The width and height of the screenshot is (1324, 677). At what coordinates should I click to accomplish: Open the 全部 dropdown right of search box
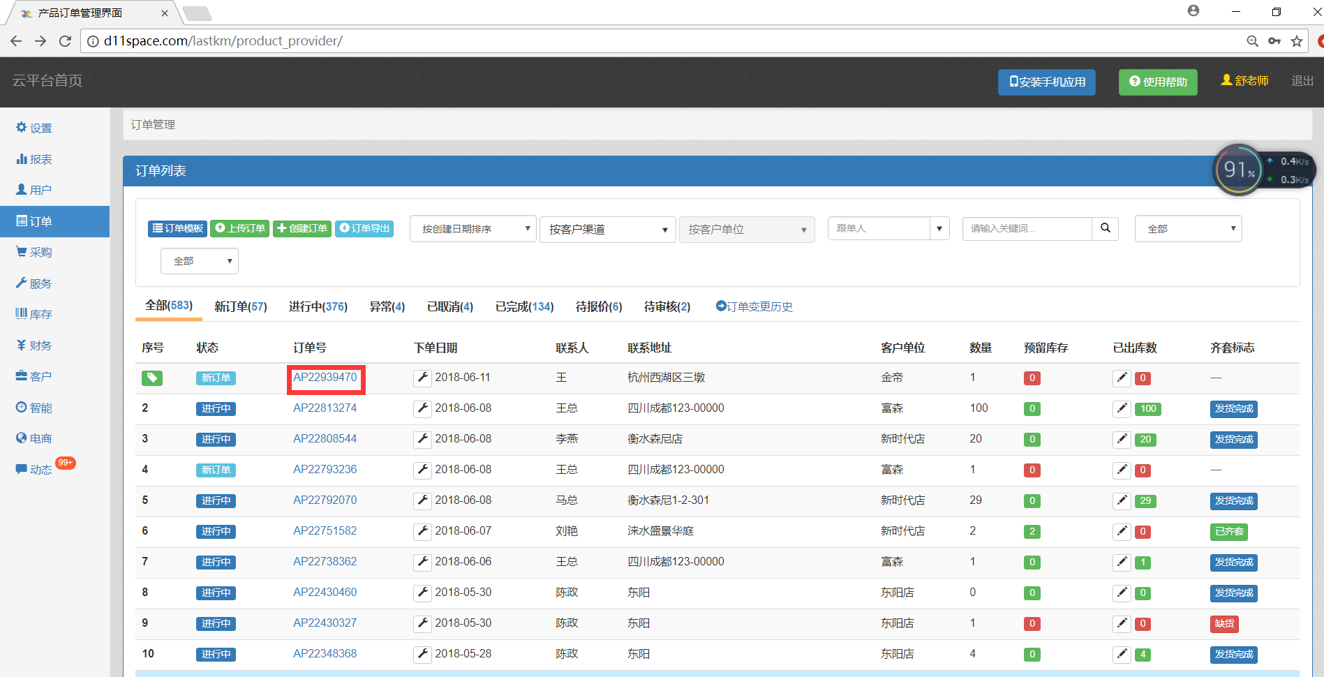(1189, 228)
